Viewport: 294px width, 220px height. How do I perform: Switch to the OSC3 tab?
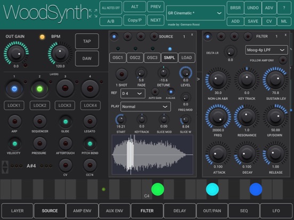(152, 57)
